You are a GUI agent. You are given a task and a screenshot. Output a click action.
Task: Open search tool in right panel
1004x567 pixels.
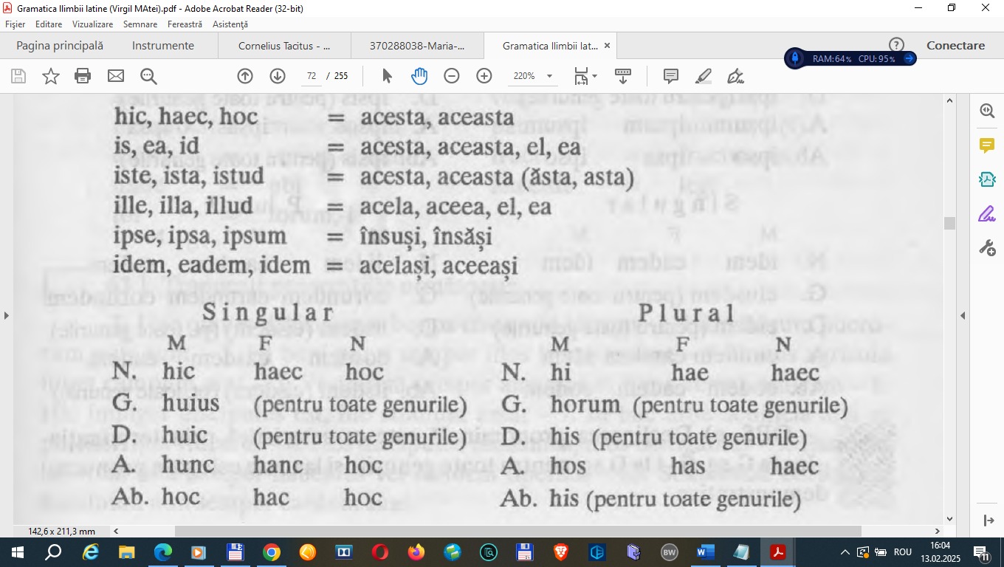click(987, 111)
